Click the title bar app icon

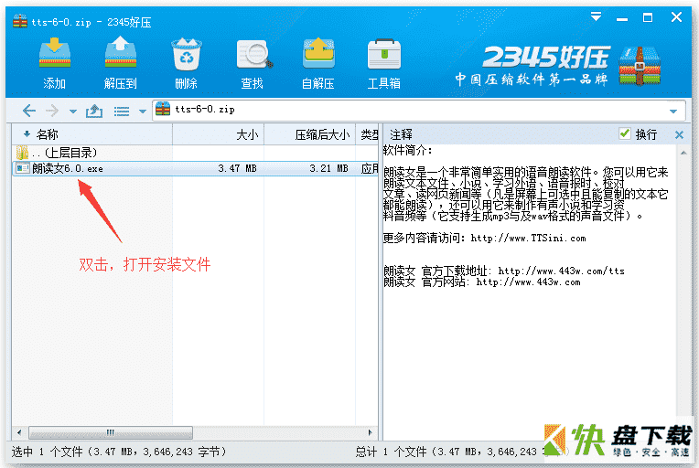click(20, 21)
